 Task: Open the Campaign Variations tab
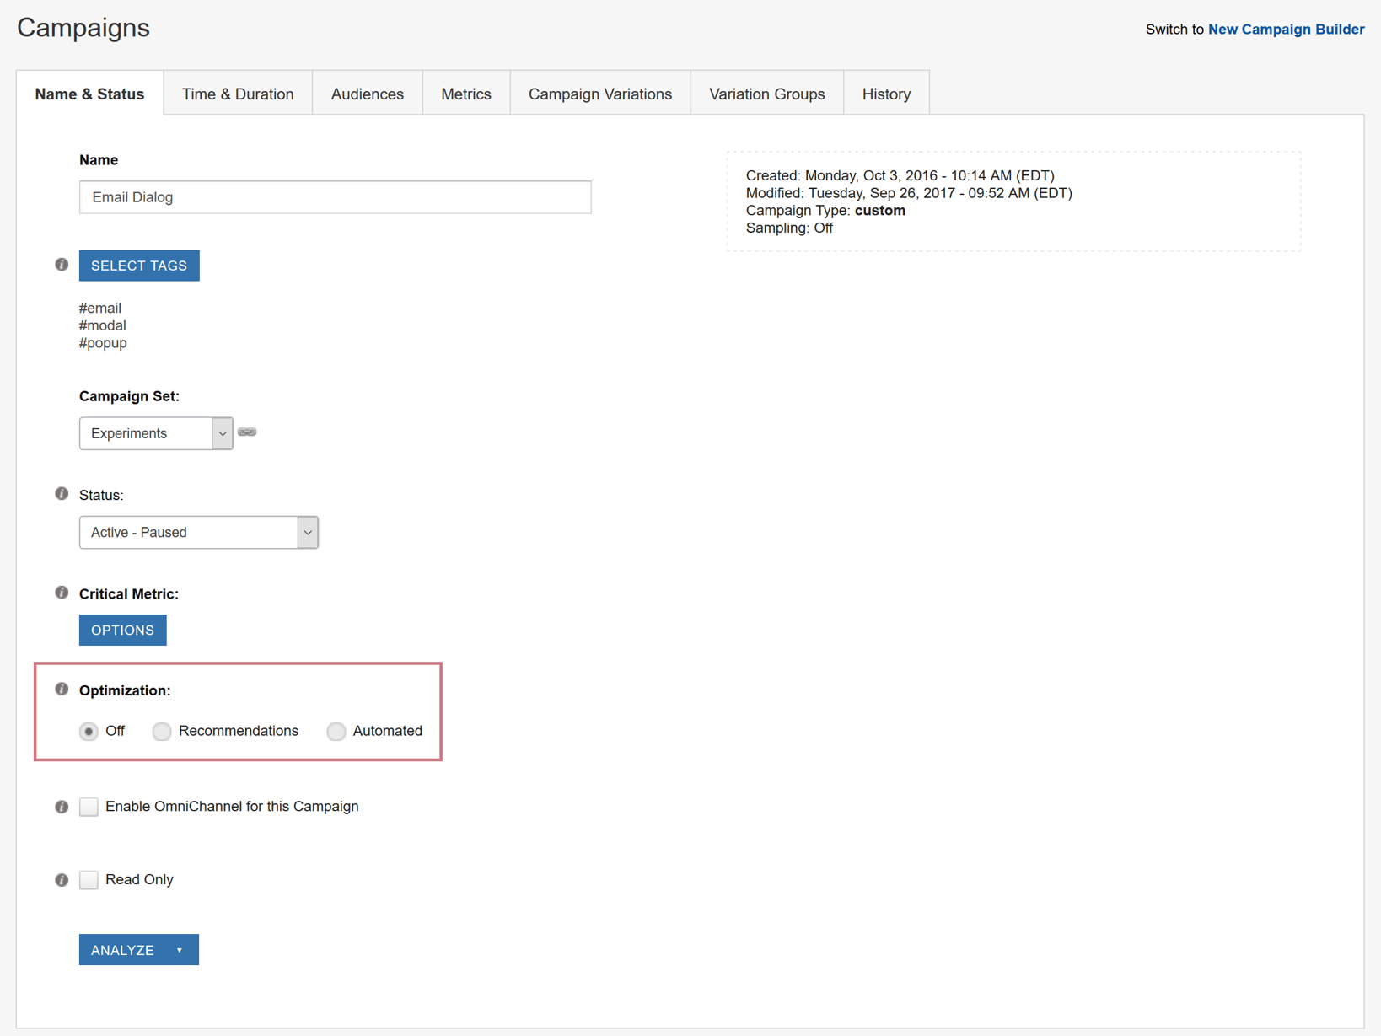pos(599,94)
